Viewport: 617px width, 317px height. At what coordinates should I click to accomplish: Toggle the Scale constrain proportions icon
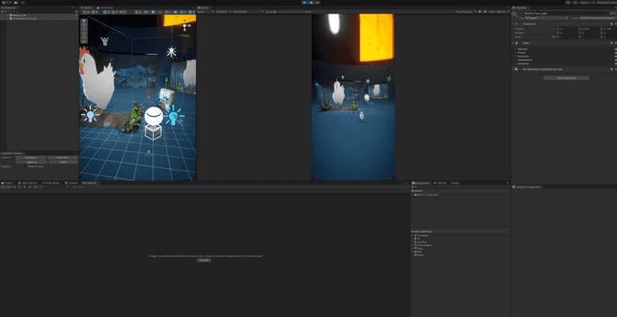(554, 36)
